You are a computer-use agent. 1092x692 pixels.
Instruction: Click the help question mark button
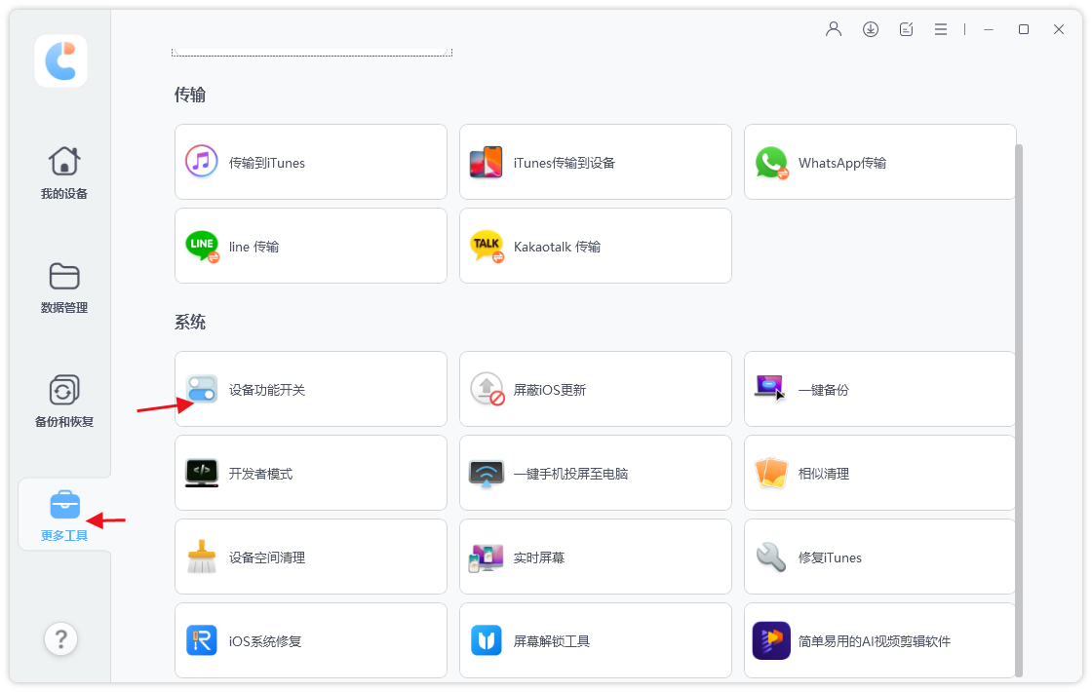(x=61, y=639)
